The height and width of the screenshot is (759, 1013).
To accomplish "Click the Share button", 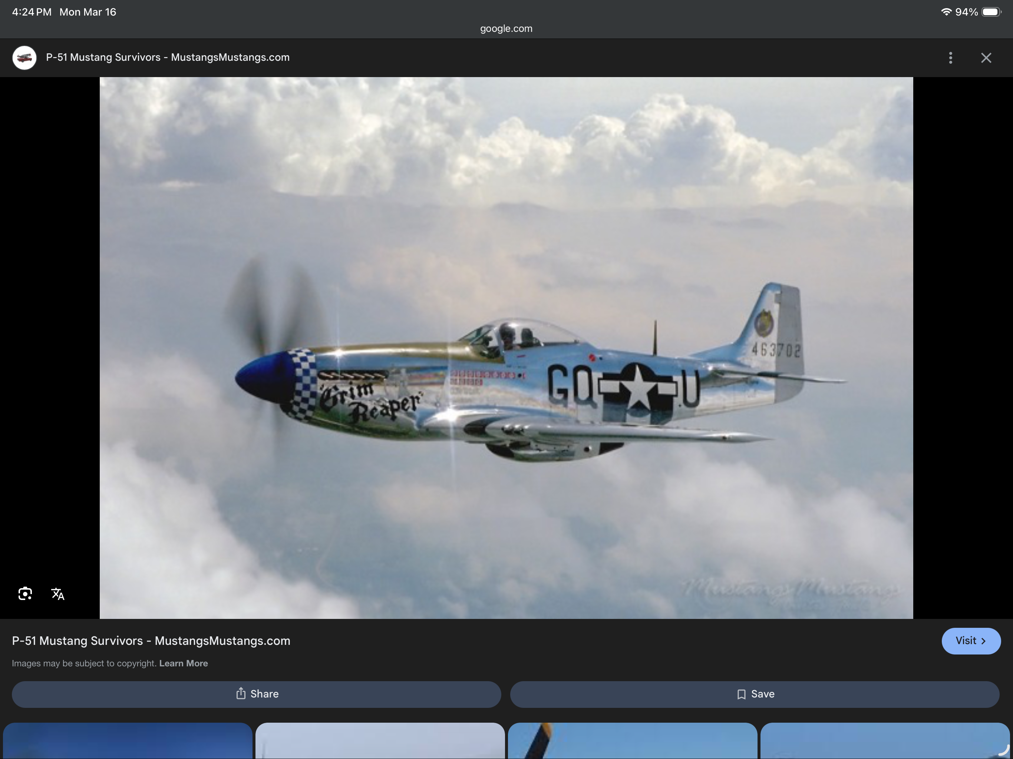I will [256, 694].
